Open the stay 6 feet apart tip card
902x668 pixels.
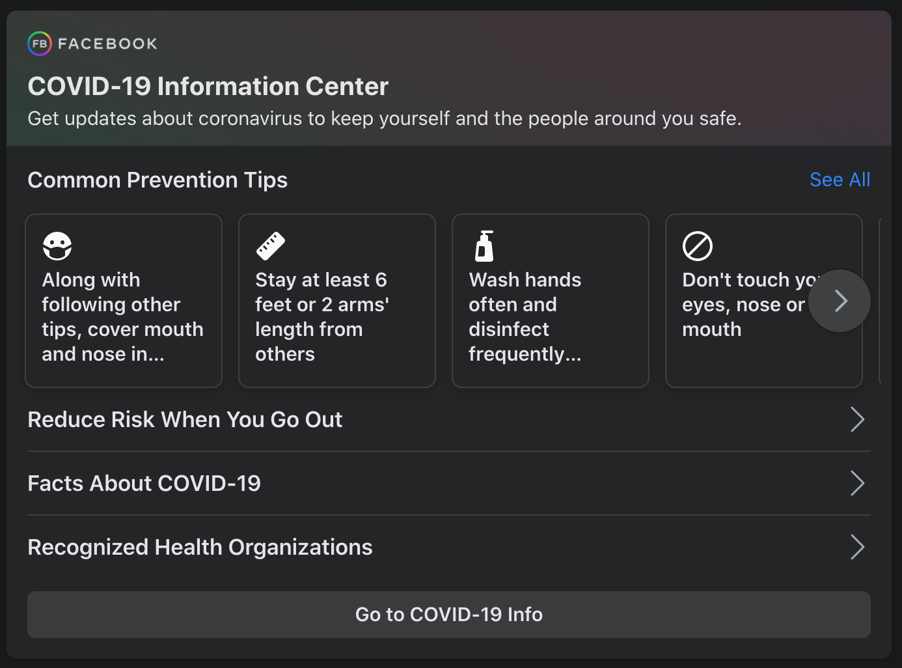(x=336, y=301)
